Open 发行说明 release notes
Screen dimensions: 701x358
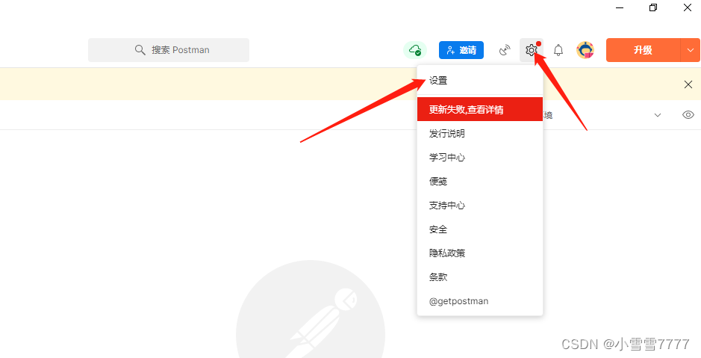[x=480, y=133]
